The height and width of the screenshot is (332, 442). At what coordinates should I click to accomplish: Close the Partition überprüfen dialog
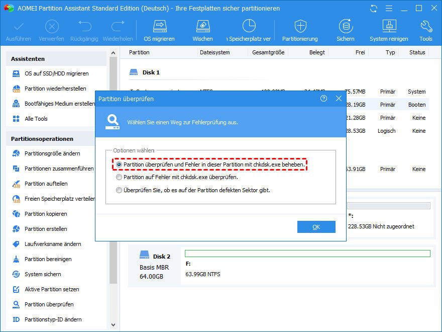339,98
